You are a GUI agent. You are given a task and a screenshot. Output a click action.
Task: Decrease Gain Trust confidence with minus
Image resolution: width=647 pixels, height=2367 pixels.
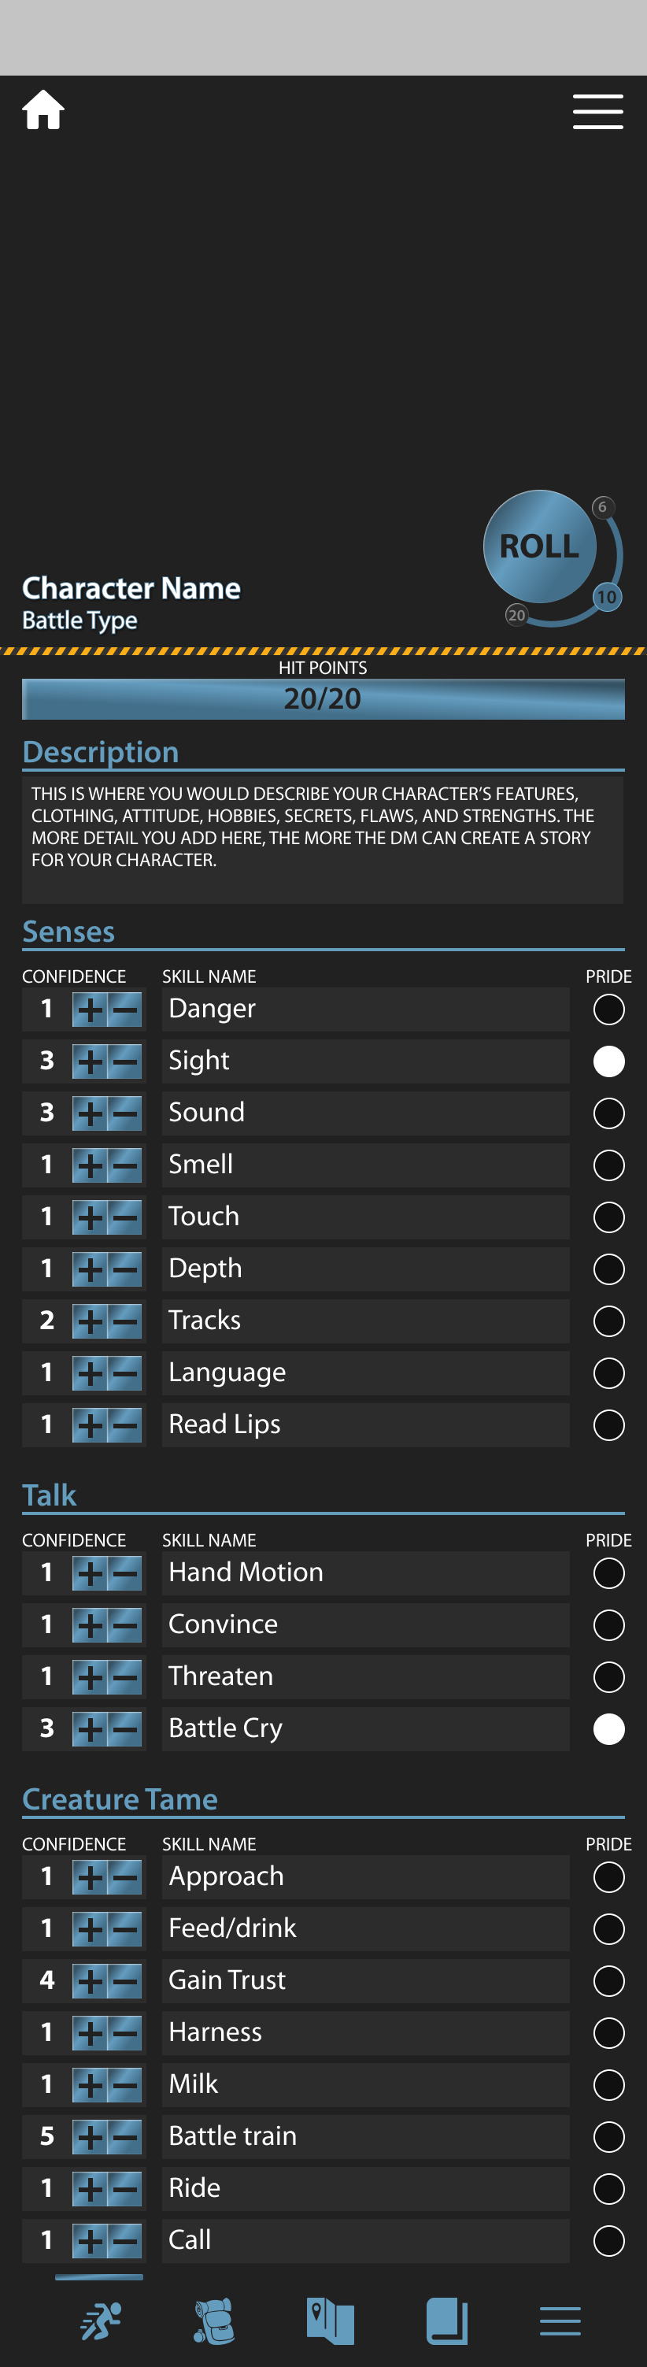coord(126,1980)
